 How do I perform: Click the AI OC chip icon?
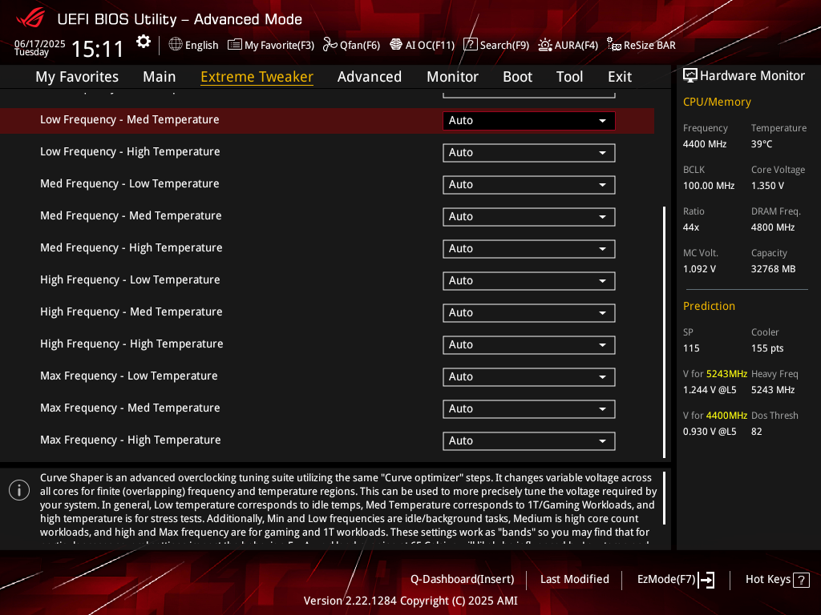tap(396, 45)
